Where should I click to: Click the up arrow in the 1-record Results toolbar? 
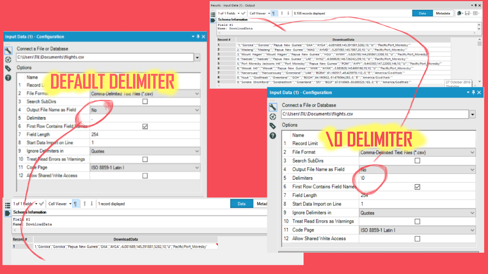[x=85, y=204]
